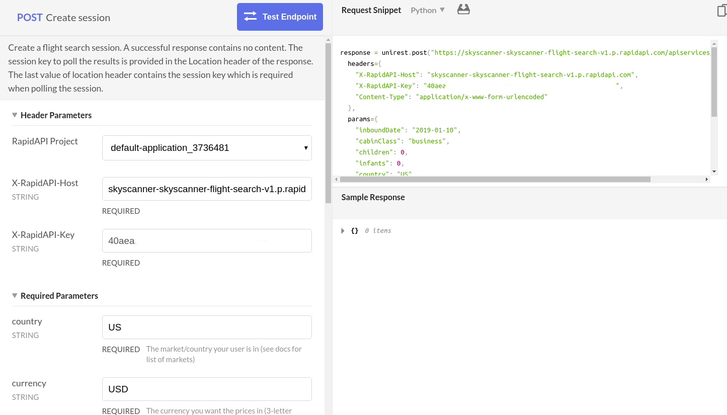Focus the currency input field
The height and width of the screenshot is (415, 727).
point(207,389)
